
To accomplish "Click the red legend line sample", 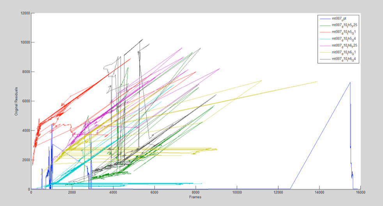I will point(324,32).
